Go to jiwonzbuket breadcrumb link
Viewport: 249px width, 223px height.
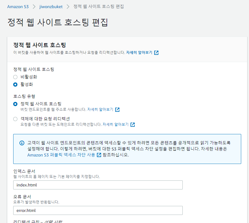point(51,7)
